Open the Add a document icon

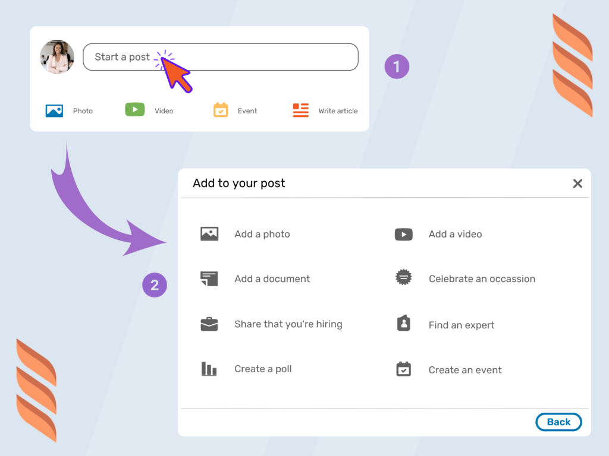pyautogui.click(x=209, y=278)
